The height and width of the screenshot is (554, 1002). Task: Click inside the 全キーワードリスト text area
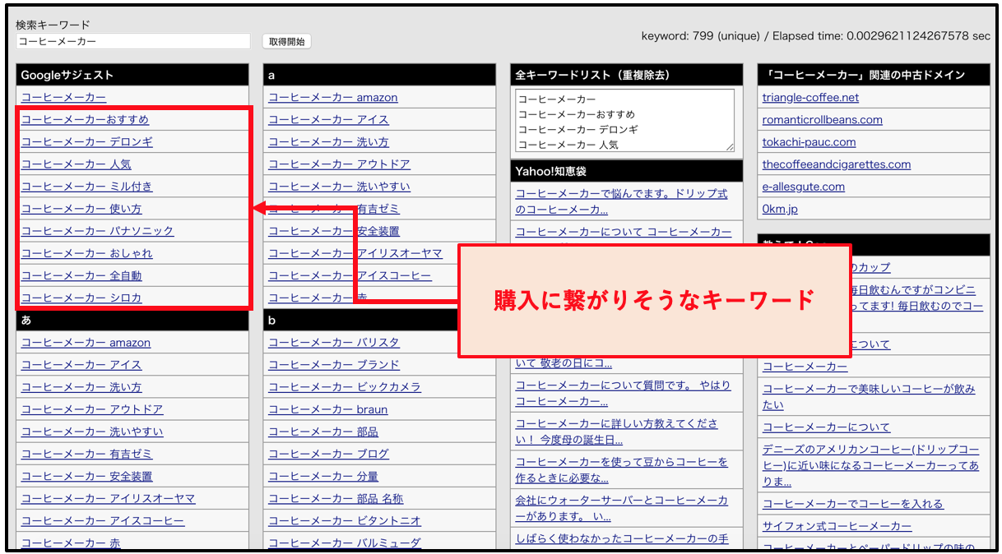pos(624,121)
